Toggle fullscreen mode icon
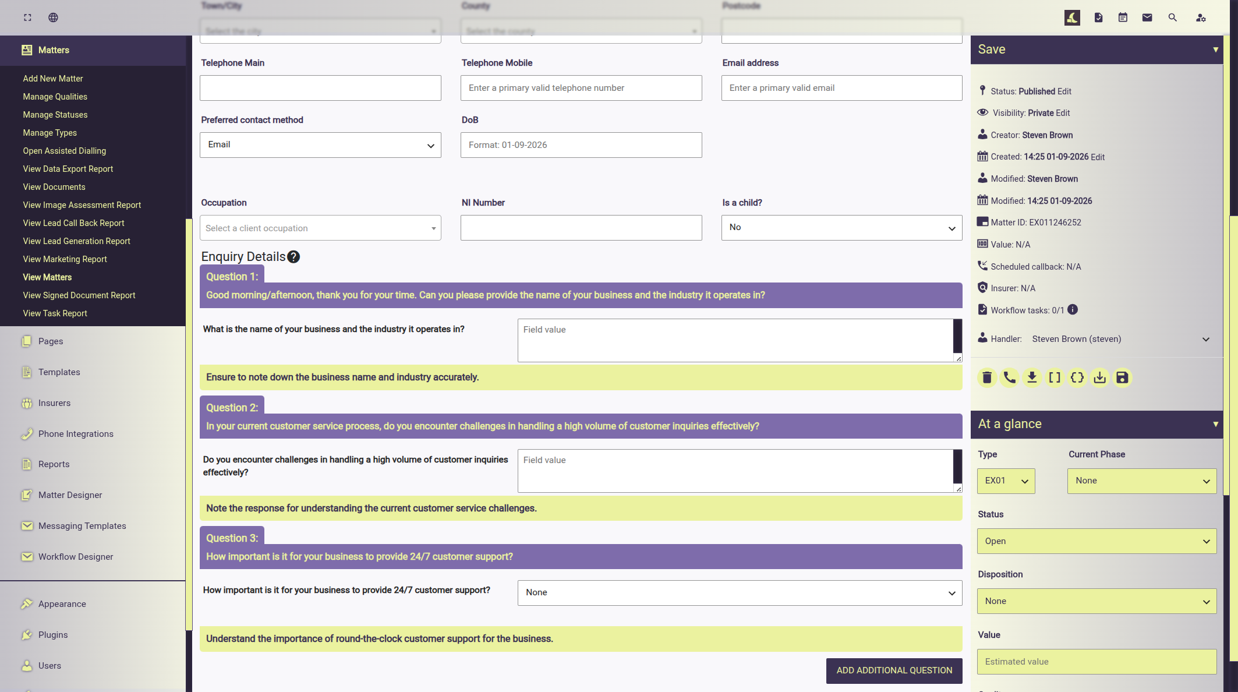Screen dimensions: 1238x692 [x=27, y=17]
